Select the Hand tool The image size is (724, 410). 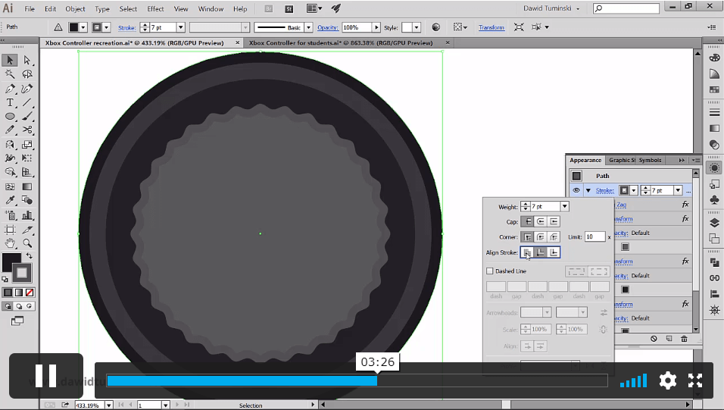pos(10,243)
